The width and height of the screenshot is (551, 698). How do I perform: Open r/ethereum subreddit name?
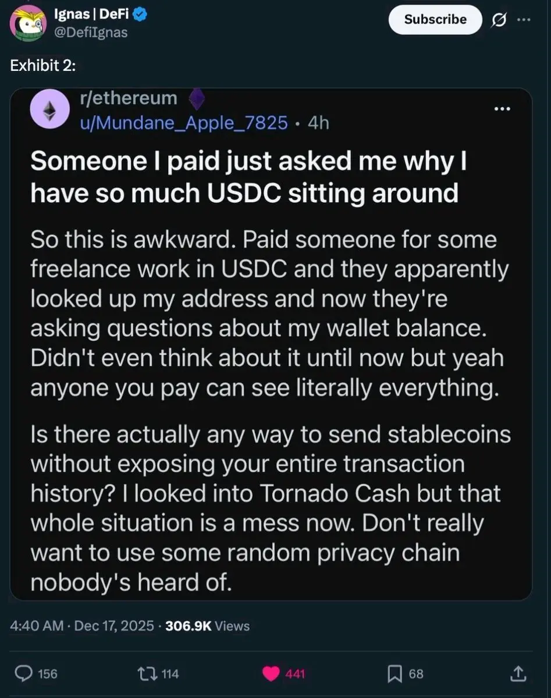click(128, 98)
